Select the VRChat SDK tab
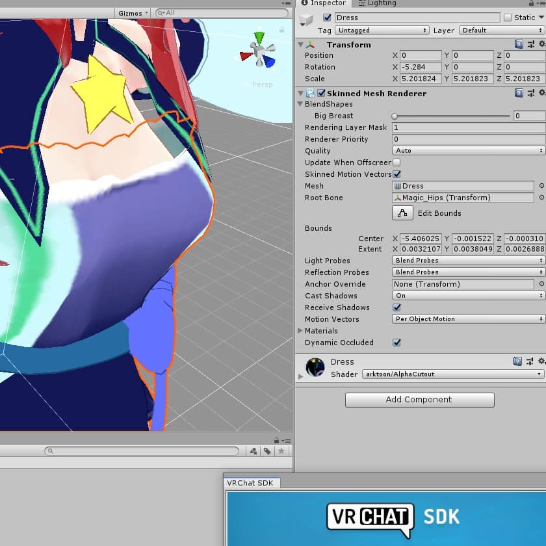The height and width of the screenshot is (546, 546). tap(251, 483)
